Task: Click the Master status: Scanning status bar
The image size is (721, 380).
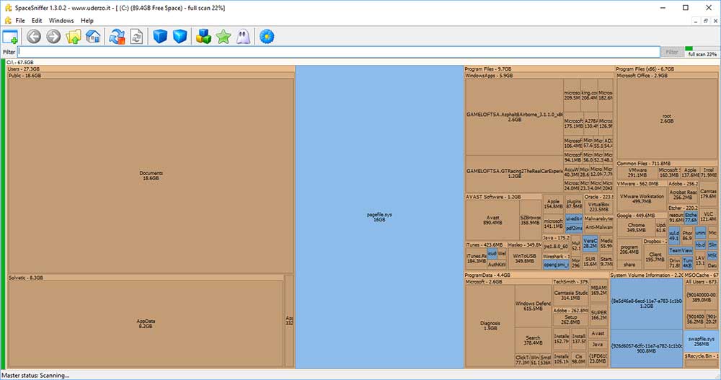Action: (35, 376)
